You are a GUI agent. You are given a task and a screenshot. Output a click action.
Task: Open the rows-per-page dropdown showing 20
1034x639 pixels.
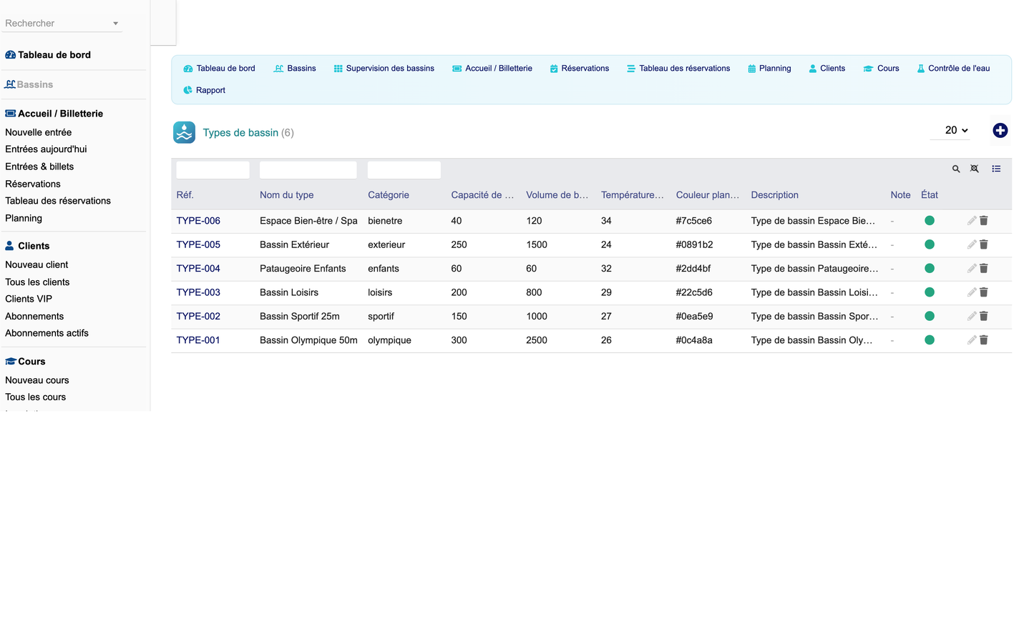955,130
